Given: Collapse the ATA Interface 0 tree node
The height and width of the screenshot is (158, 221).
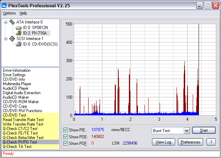Looking at the screenshot, I should pos(6,22).
